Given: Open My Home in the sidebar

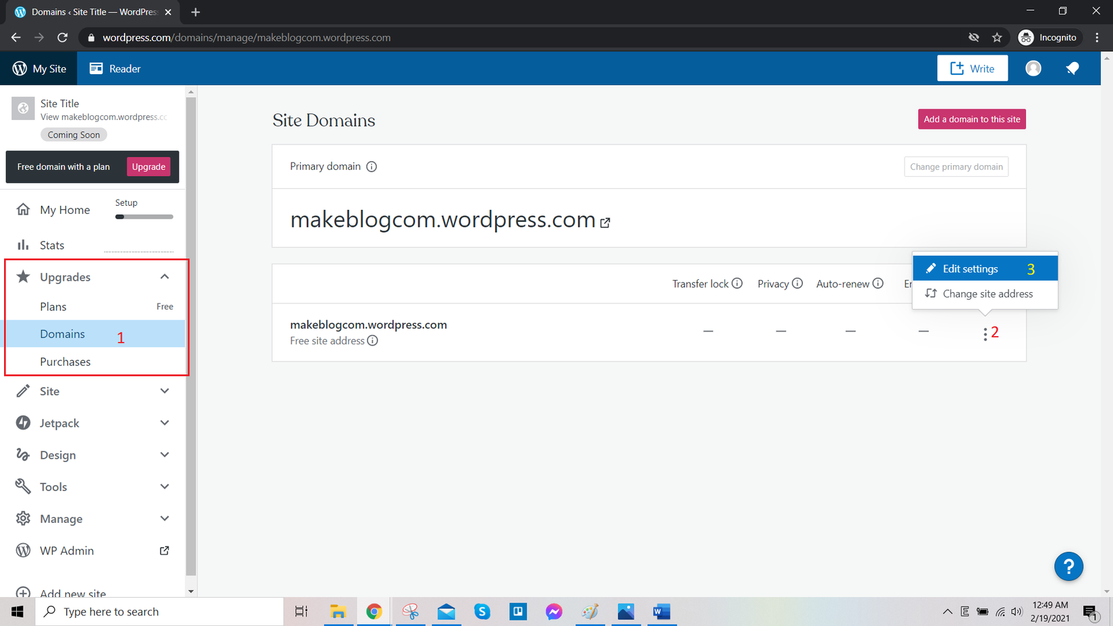Looking at the screenshot, I should (x=65, y=210).
